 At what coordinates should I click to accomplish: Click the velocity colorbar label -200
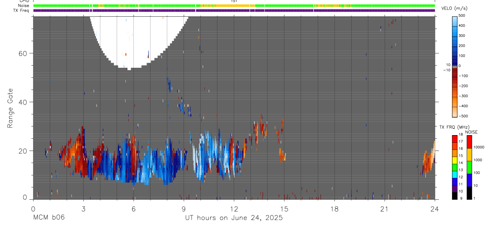[462, 86]
